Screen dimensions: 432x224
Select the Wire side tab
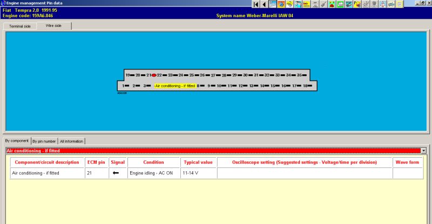[x=53, y=25]
